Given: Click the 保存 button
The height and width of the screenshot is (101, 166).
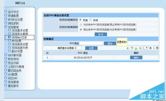Looking at the screenshot, I should pos(101,34).
